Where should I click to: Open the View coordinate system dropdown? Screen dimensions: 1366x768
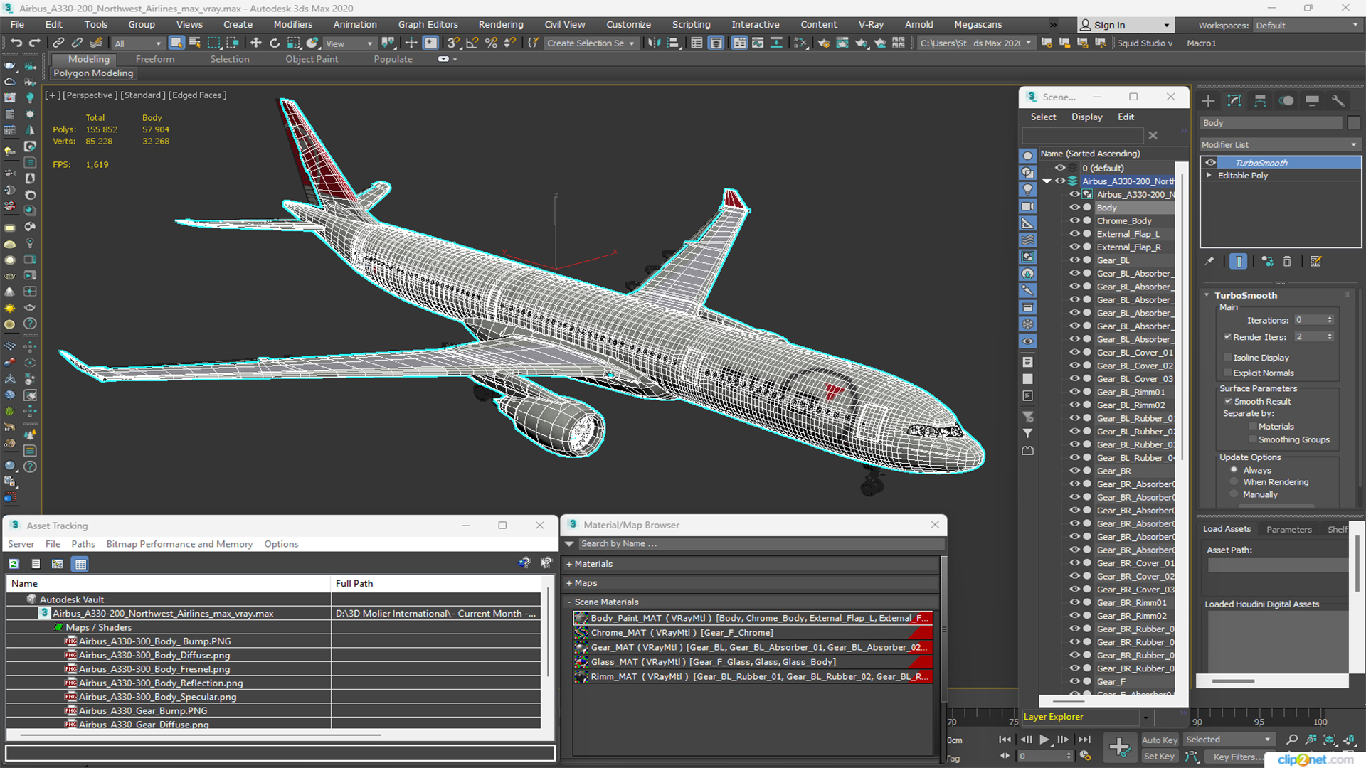coord(349,43)
